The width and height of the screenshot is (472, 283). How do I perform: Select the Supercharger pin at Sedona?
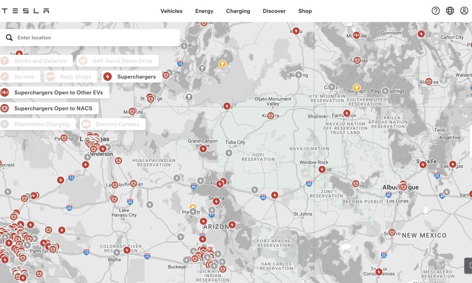click(216, 201)
